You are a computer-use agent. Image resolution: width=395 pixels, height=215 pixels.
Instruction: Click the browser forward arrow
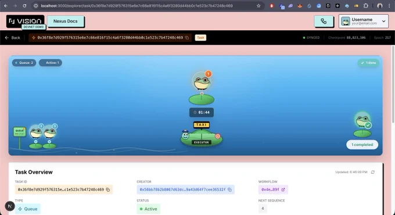tap(15, 6)
